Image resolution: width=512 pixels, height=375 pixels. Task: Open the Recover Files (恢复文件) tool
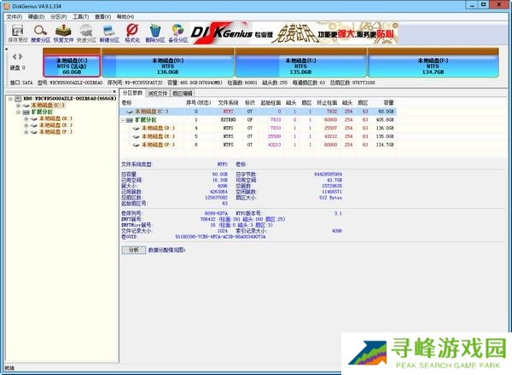(63, 32)
